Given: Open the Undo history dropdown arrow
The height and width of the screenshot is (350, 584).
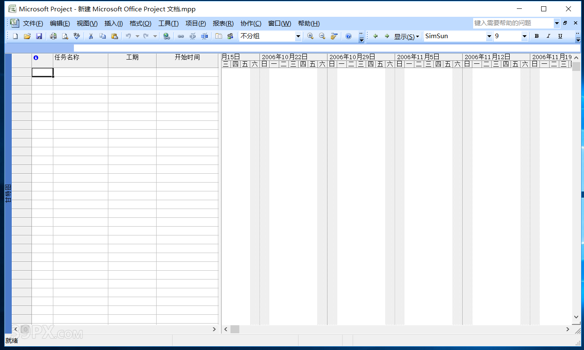Looking at the screenshot, I should point(137,37).
